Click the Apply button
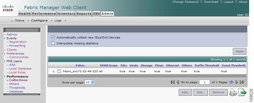The width and height of the screenshot is (254, 103). point(240,51)
